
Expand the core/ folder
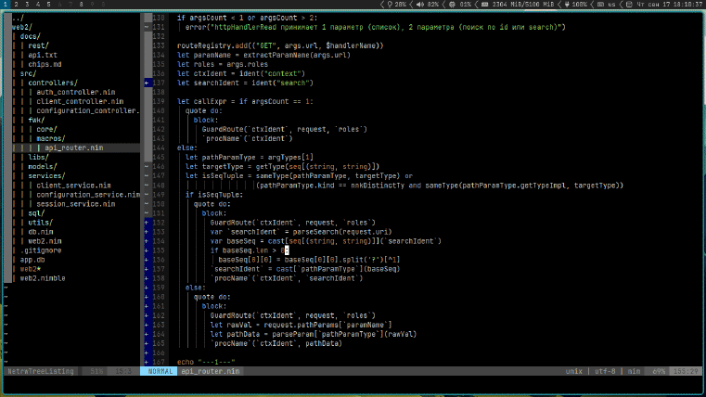[x=46, y=130]
